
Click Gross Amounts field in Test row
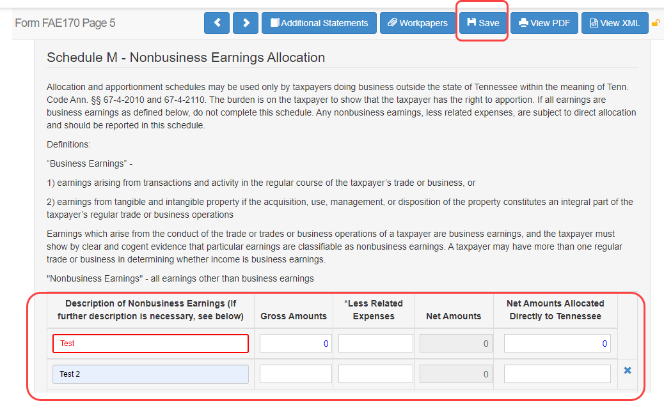tap(296, 344)
